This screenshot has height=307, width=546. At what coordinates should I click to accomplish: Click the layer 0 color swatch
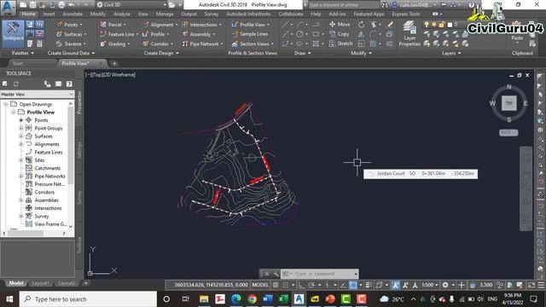coord(450,25)
